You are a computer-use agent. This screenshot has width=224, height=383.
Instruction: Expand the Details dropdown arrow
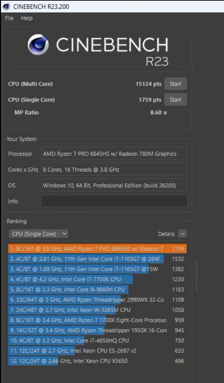(182, 234)
